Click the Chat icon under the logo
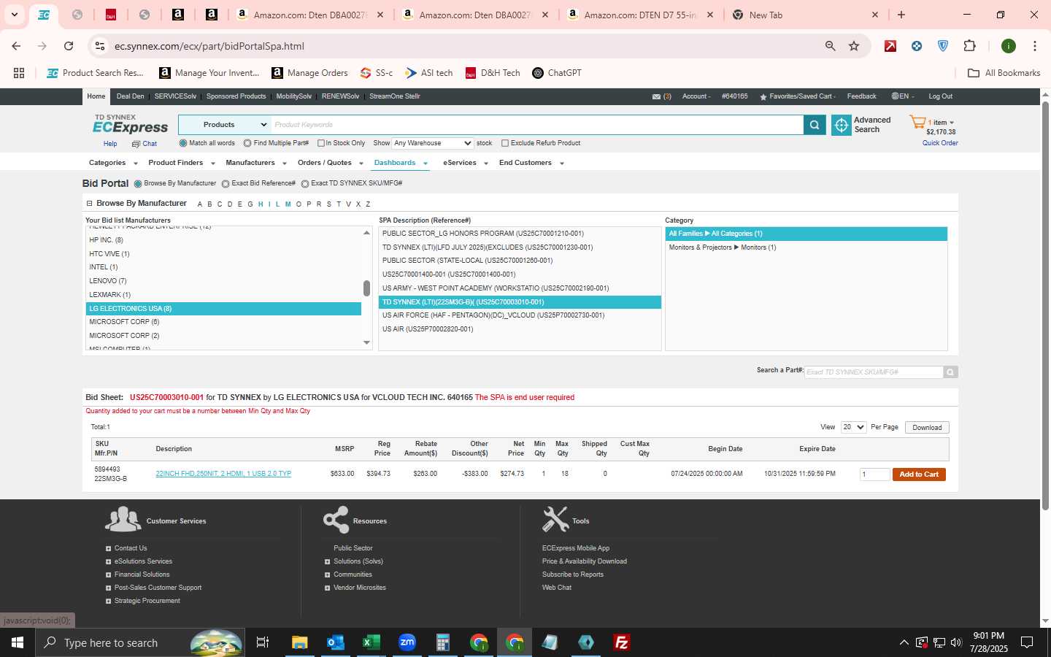This screenshot has height=657, width=1051. pyautogui.click(x=136, y=144)
